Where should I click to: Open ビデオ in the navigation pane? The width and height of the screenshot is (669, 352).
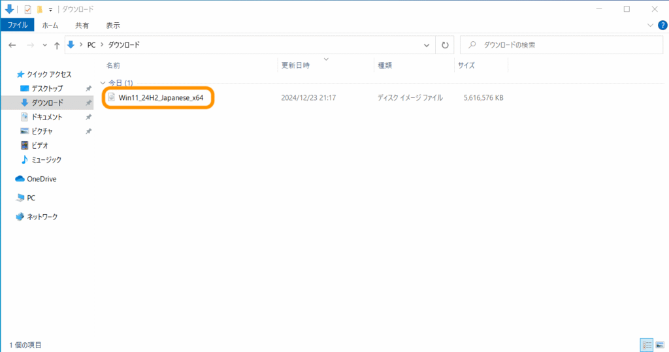40,146
